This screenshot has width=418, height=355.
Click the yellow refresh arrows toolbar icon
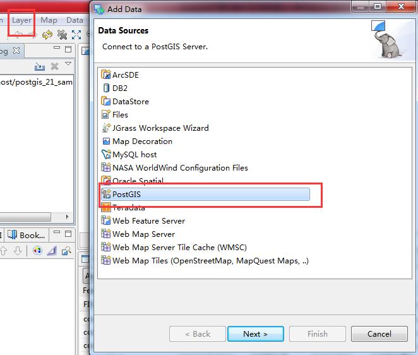(x=47, y=35)
